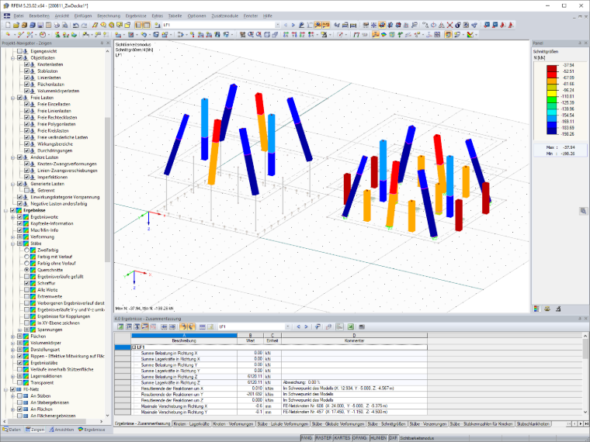Open the Datei menu

point(19,16)
